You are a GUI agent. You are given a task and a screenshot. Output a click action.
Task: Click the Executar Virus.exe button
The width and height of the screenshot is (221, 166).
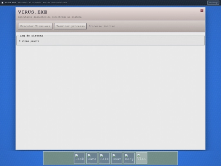point(35,26)
